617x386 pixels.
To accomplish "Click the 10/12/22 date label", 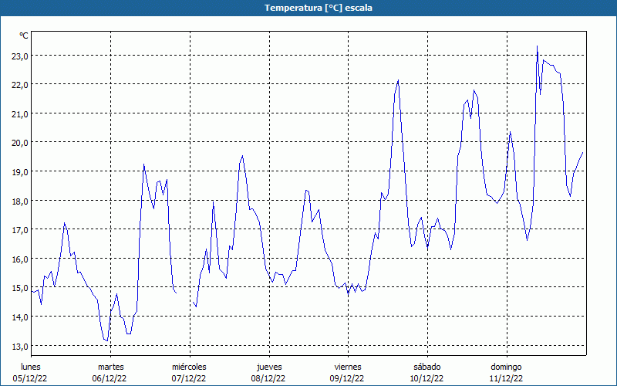I will pyautogui.click(x=427, y=378).
